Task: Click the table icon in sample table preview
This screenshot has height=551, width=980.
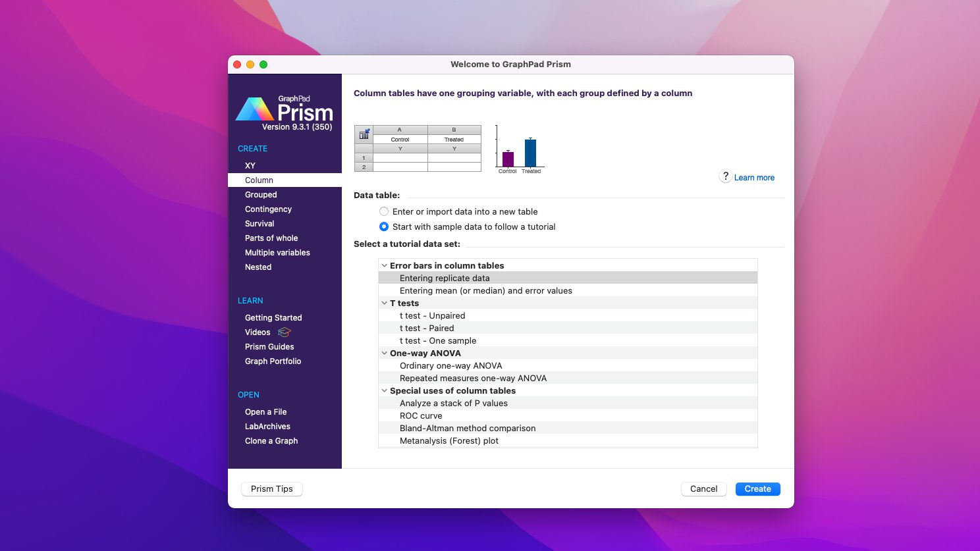Action: point(364,134)
